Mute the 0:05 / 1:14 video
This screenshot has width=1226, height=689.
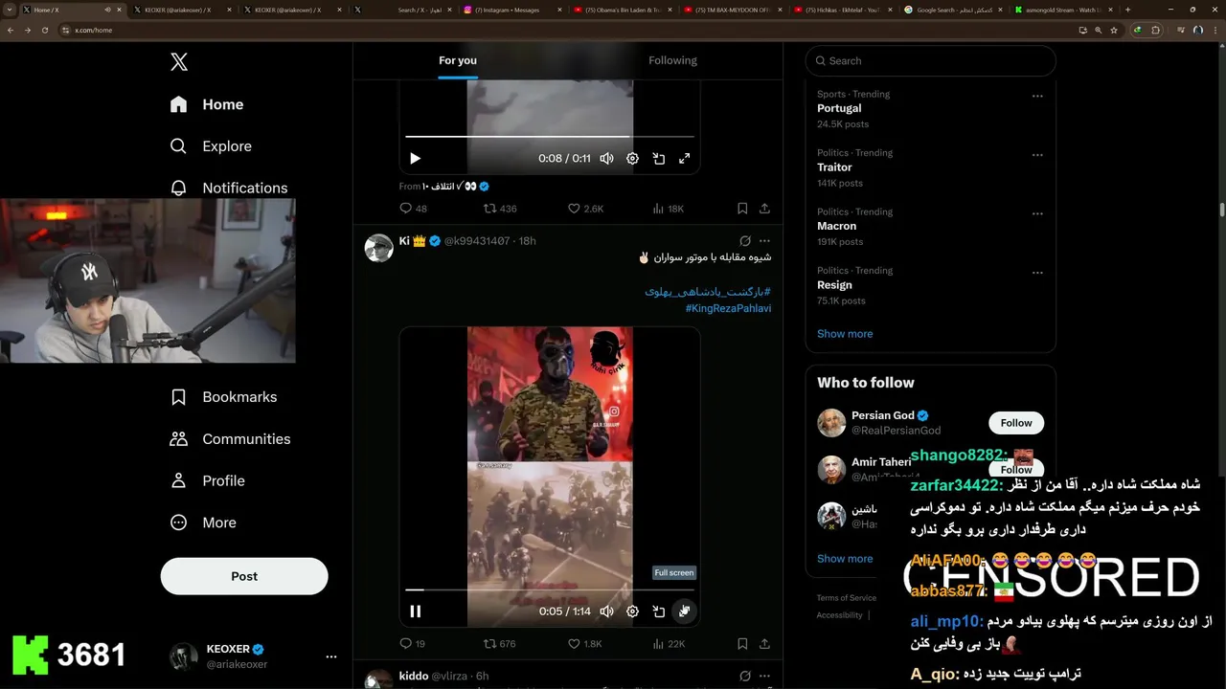pos(606,611)
